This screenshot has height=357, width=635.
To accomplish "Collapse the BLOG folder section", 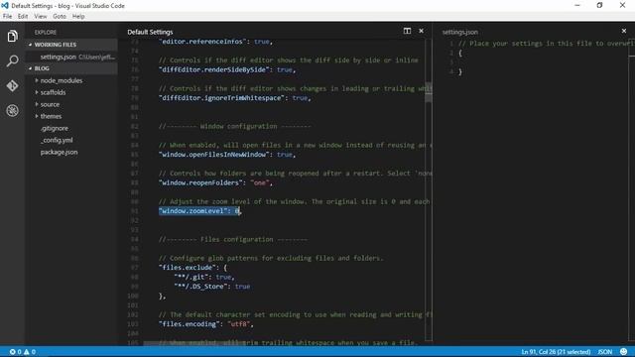I will click(30, 68).
